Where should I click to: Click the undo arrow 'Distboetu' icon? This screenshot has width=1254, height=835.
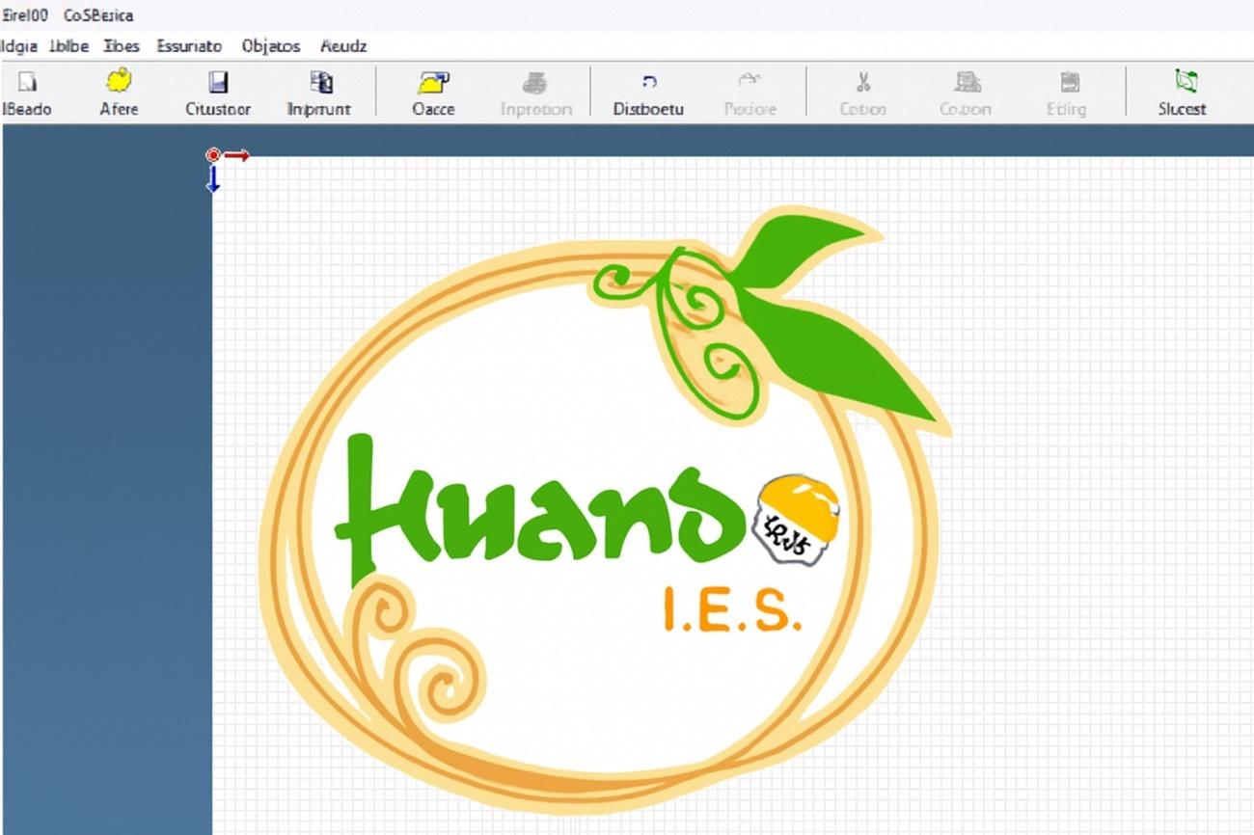click(x=648, y=83)
